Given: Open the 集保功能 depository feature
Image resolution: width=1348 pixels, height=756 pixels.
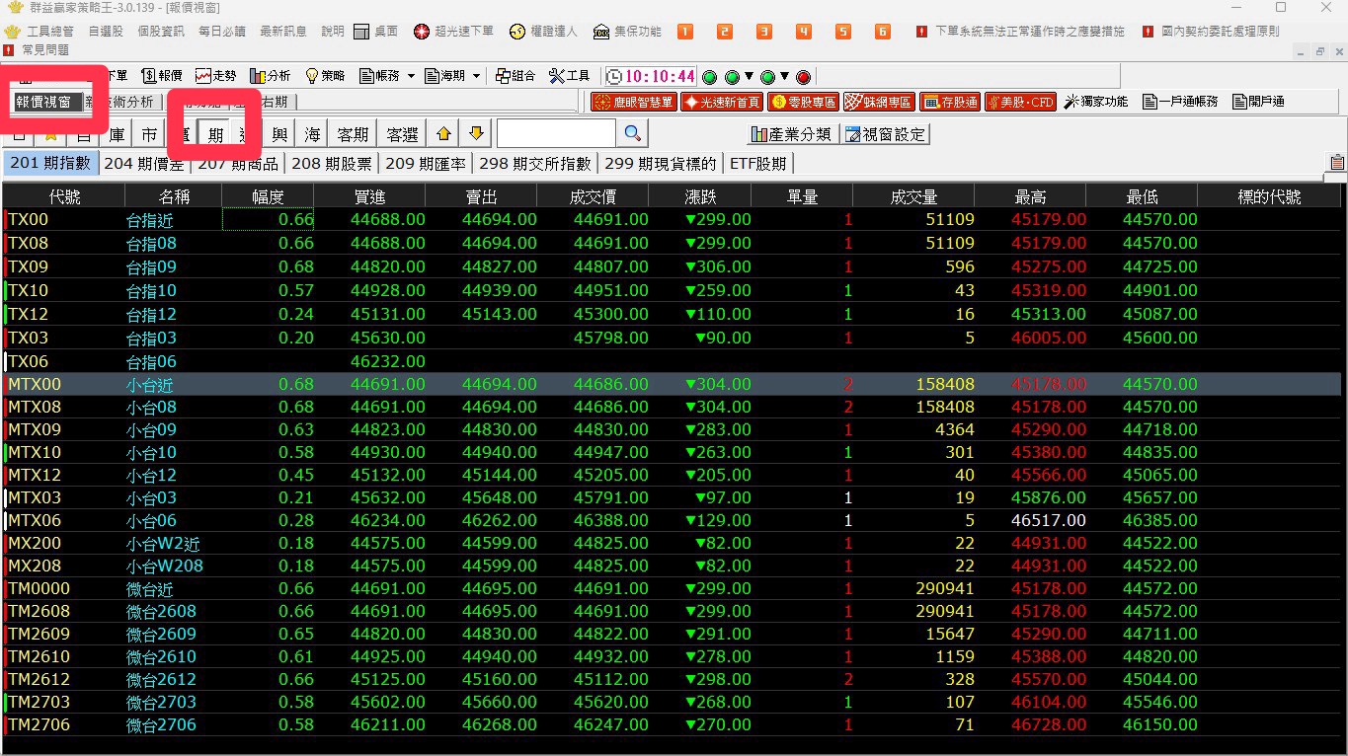Looking at the screenshot, I should click(627, 32).
